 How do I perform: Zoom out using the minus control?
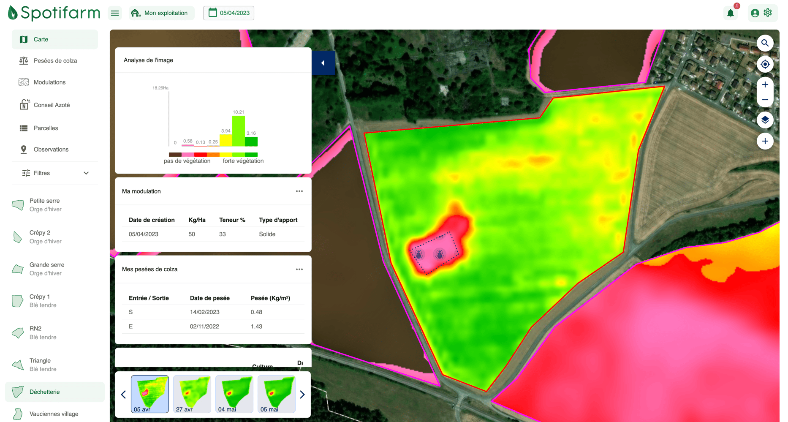pos(765,100)
